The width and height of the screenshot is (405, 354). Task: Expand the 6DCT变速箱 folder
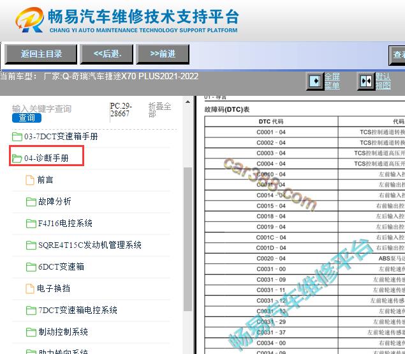[61, 266]
